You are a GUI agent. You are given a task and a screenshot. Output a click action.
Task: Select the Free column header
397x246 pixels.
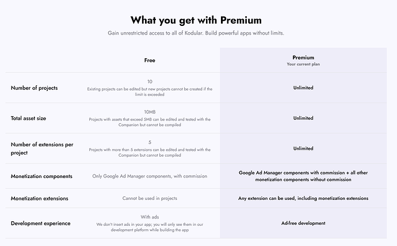(150, 60)
